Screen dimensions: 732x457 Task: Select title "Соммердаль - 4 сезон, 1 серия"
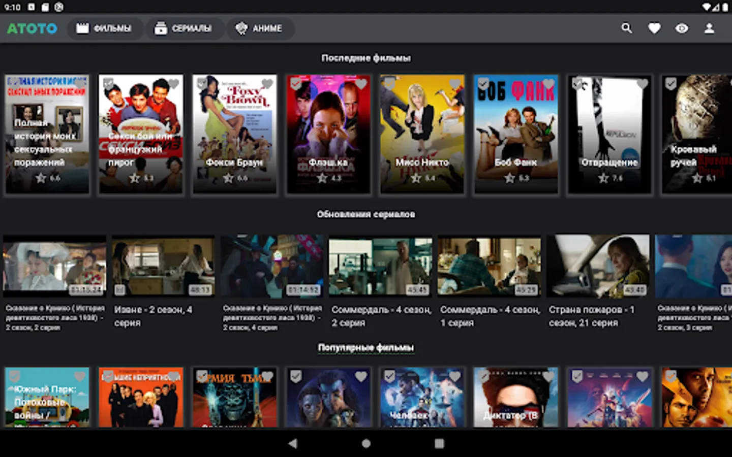pos(490,316)
